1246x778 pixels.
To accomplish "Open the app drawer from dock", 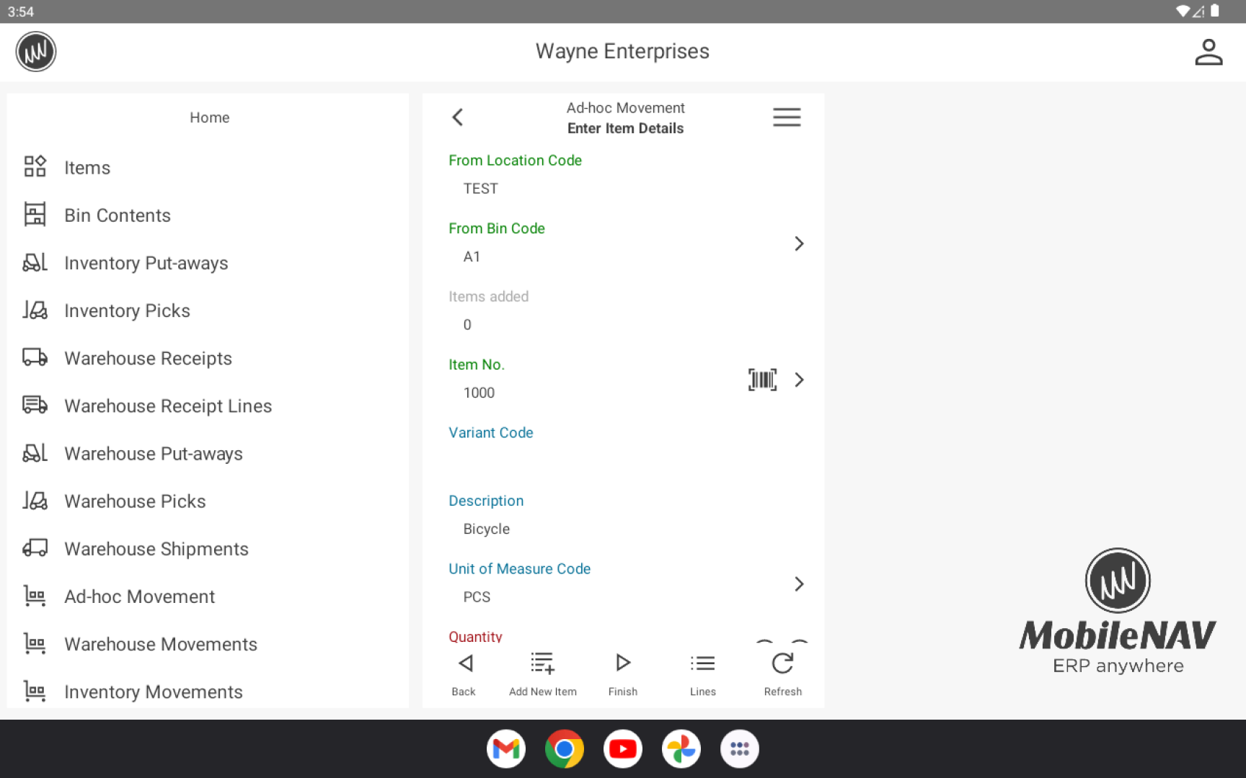I will pos(740,749).
